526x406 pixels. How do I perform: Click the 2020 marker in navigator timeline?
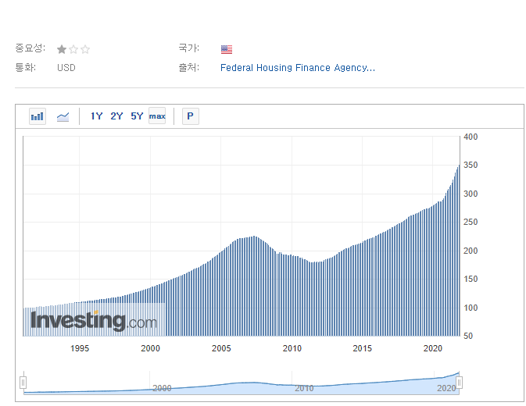coord(446,388)
